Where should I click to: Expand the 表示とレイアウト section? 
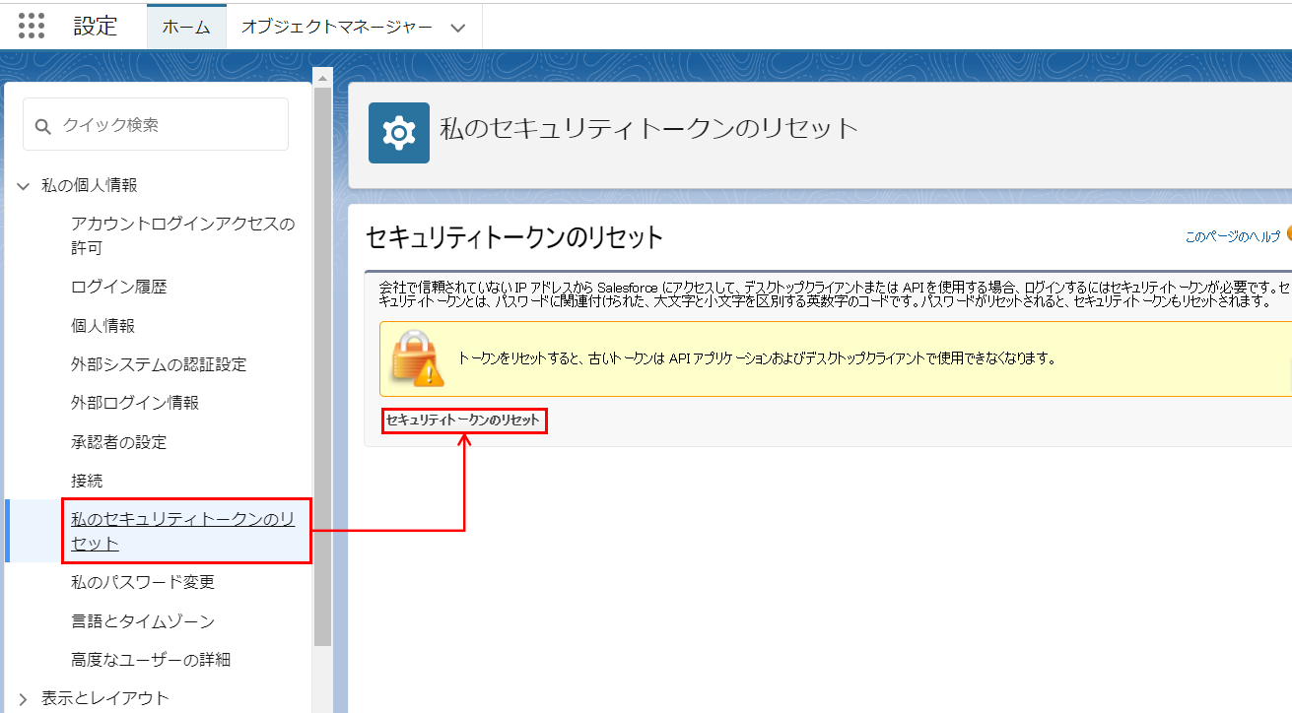22,697
